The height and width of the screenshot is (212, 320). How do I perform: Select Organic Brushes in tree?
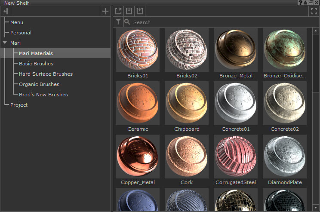[39, 84]
